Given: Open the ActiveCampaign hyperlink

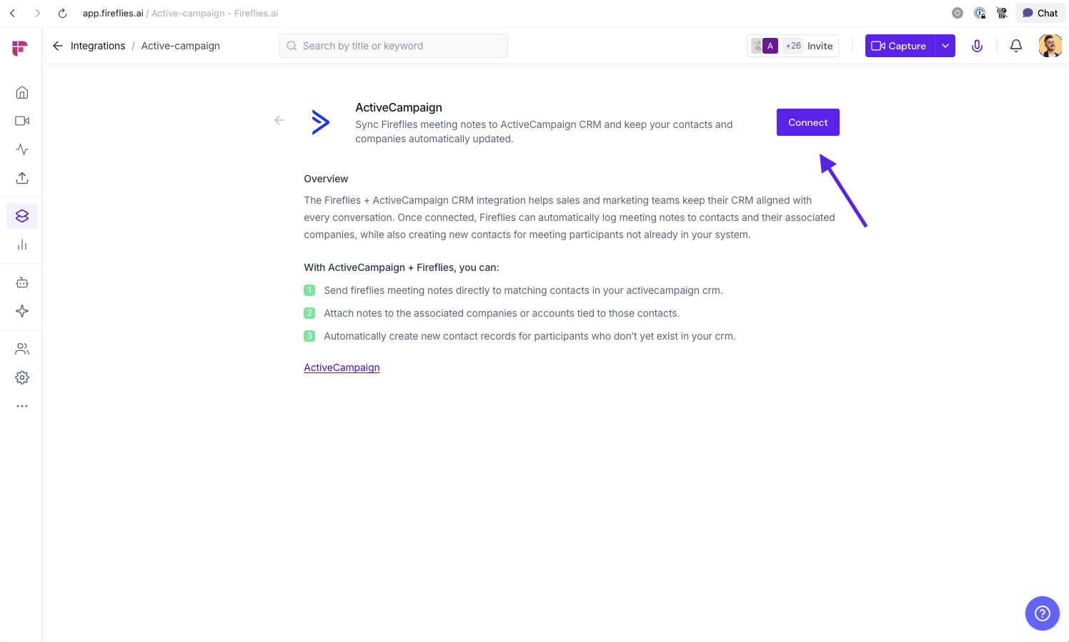Looking at the screenshot, I should (x=342, y=367).
